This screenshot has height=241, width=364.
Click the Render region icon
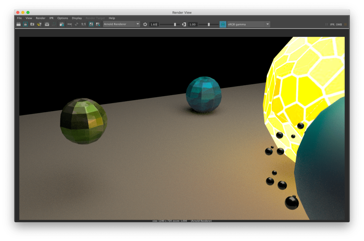click(x=26, y=24)
